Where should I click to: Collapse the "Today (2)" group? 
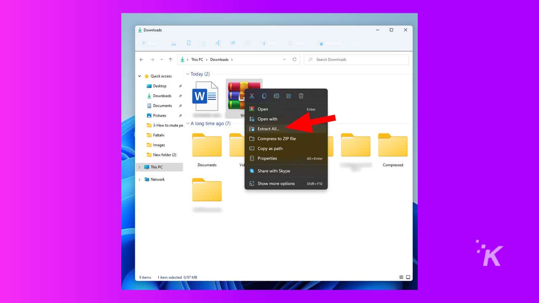[188, 74]
